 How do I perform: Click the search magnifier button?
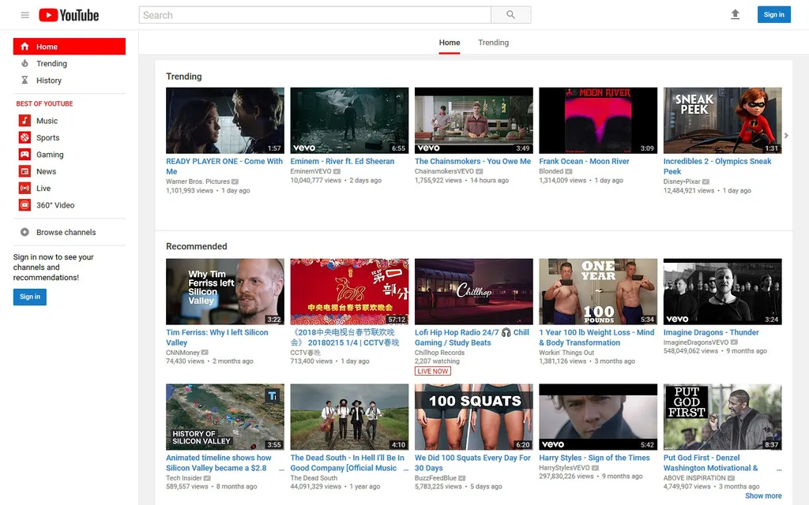[510, 13]
